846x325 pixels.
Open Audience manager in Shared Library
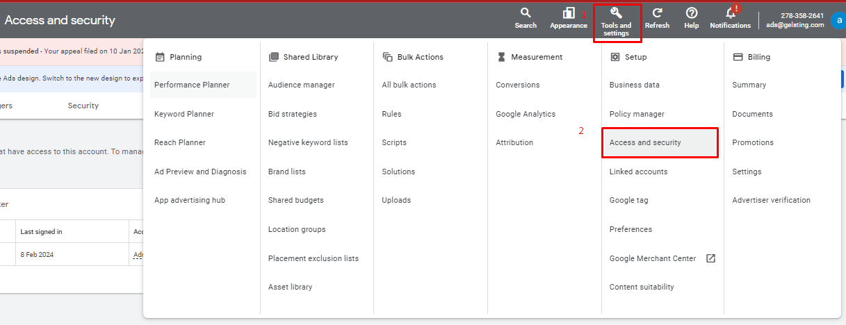(301, 85)
